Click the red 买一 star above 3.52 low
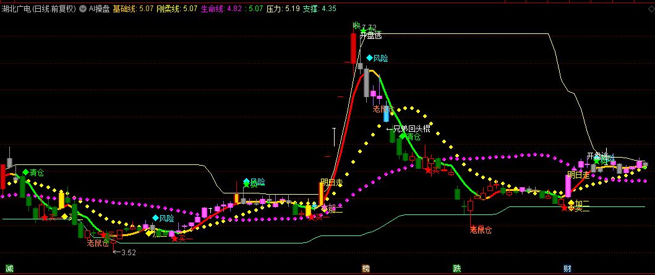This screenshot has width=655, height=275. tap(105, 235)
